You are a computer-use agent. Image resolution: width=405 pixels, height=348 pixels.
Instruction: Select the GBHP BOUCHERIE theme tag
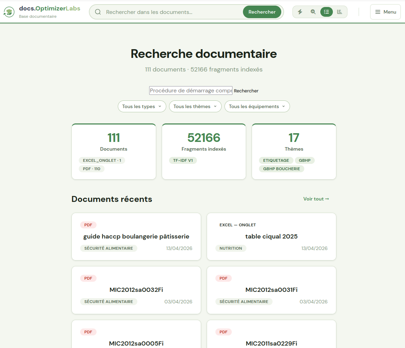tap(282, 168)
